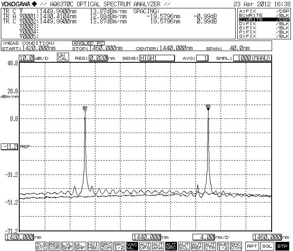The image size is (293, 251).
Task: Click the CENTER: 1440.000nm condition value
Action: pyautogui.click(x=176, y=48)
